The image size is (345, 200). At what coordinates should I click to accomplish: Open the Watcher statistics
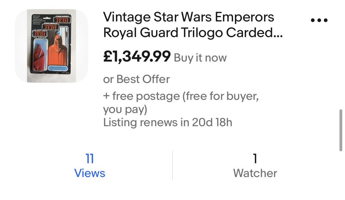pyautogui.click(x=255, y=173)
